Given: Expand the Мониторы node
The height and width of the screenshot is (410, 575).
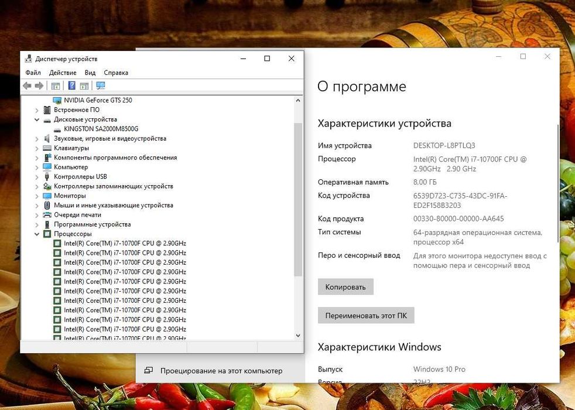Looking at the screenshot, I should point(37,196).
